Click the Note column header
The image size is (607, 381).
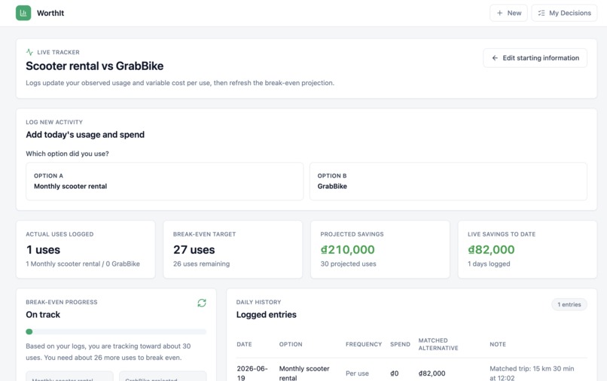click(x=498, y=344)
